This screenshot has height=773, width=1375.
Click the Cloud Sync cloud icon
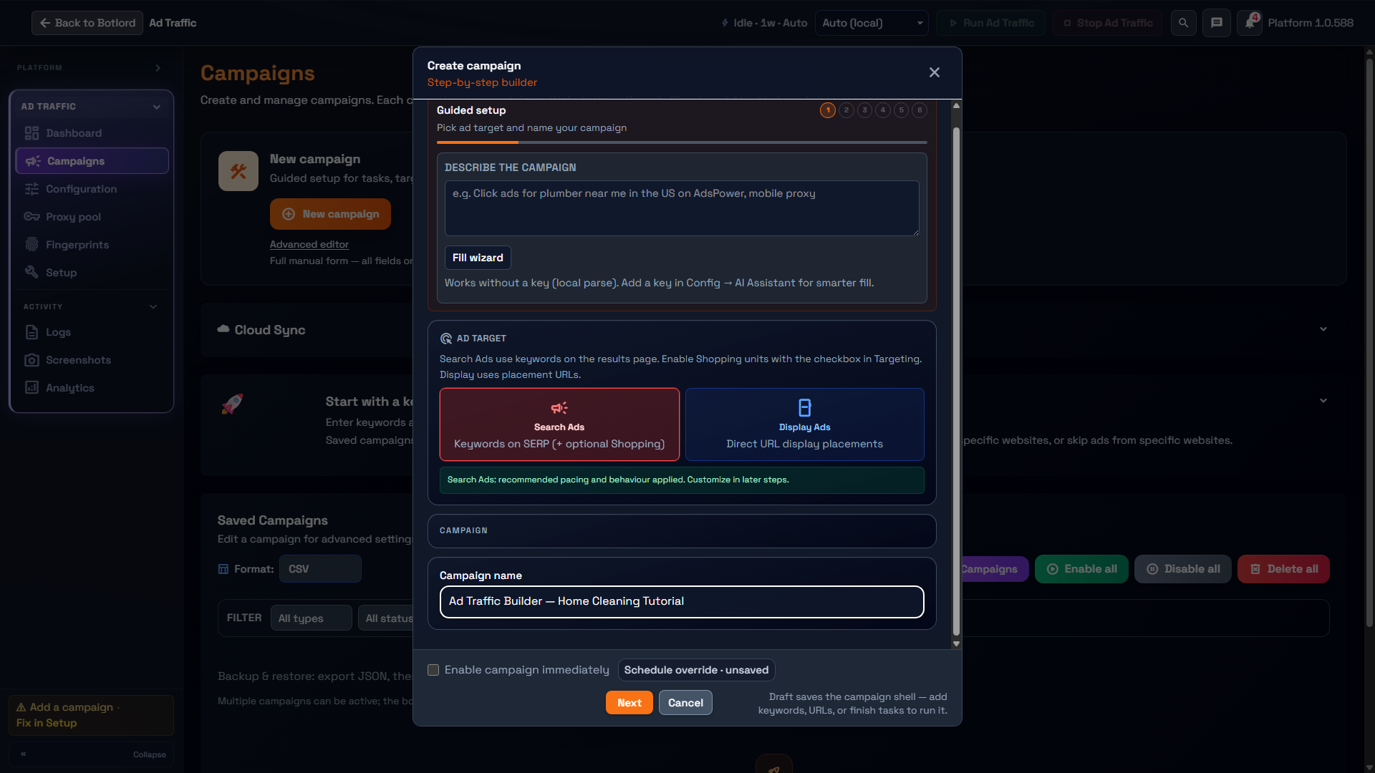[223, 329]
